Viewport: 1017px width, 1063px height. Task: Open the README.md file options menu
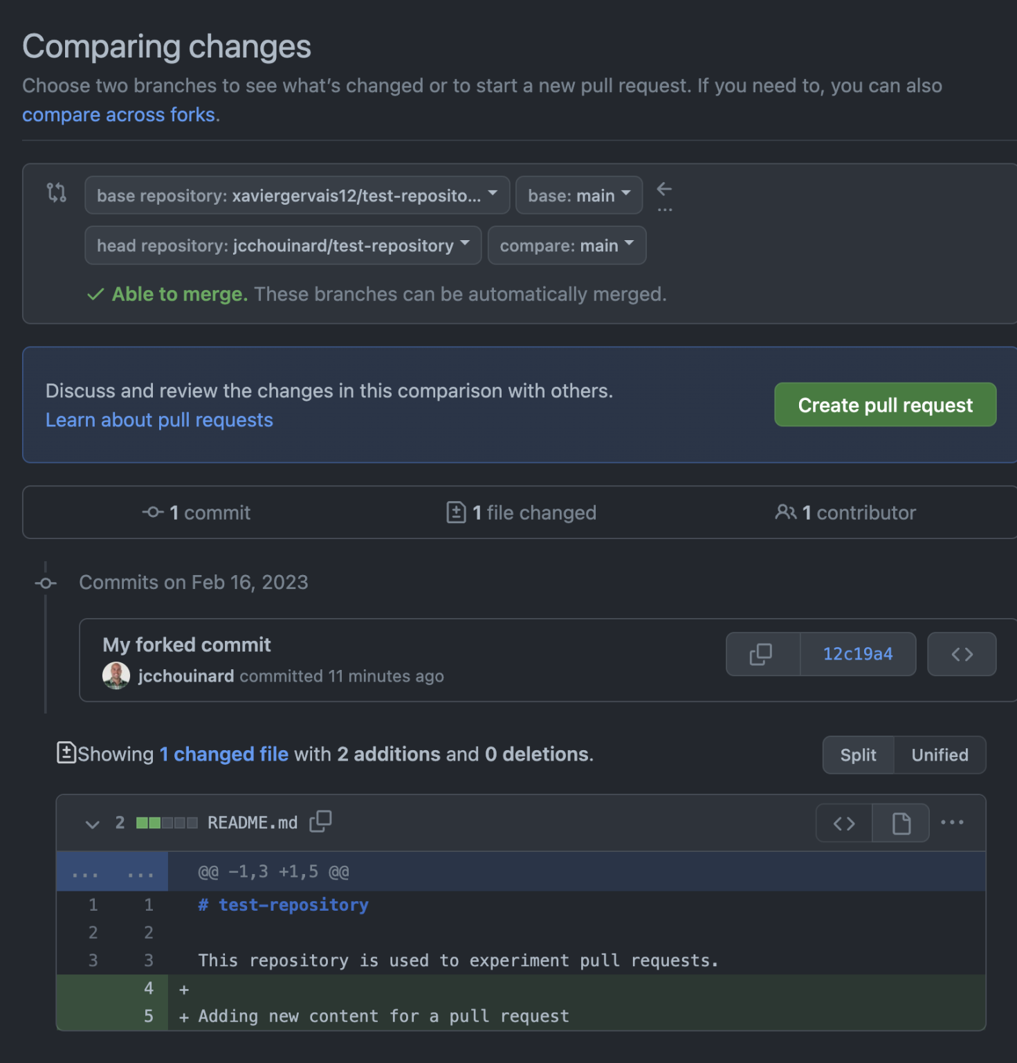(x=952, y=822)
